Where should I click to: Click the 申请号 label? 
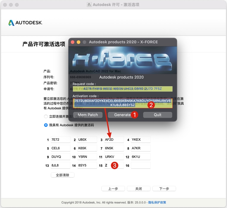tap(49, 89)
